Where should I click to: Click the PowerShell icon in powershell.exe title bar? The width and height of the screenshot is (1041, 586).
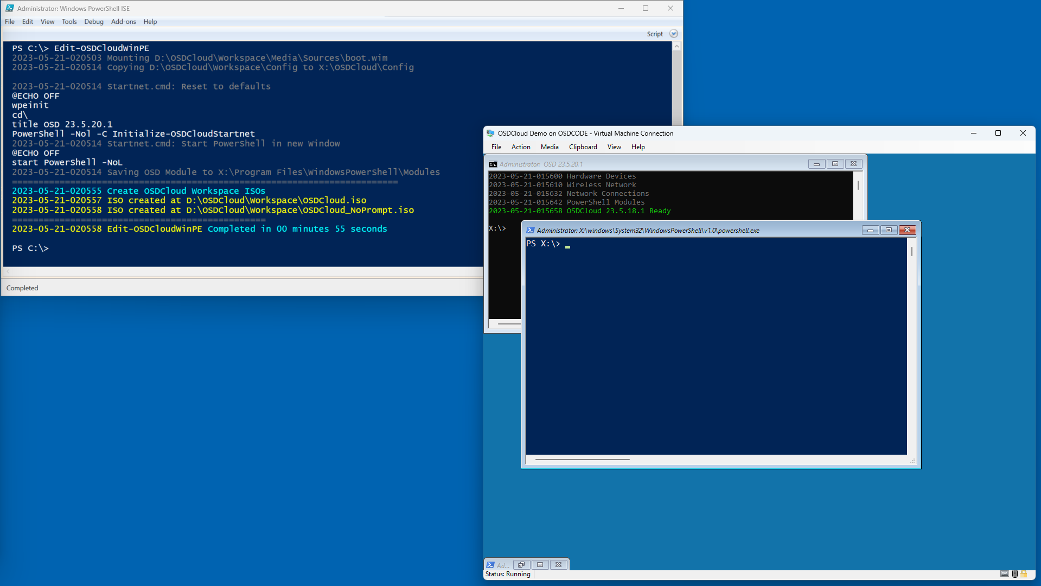click(530, 230)
